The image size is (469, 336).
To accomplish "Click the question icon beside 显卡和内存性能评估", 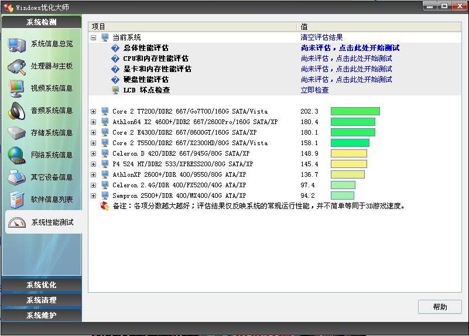I will 115,69.
